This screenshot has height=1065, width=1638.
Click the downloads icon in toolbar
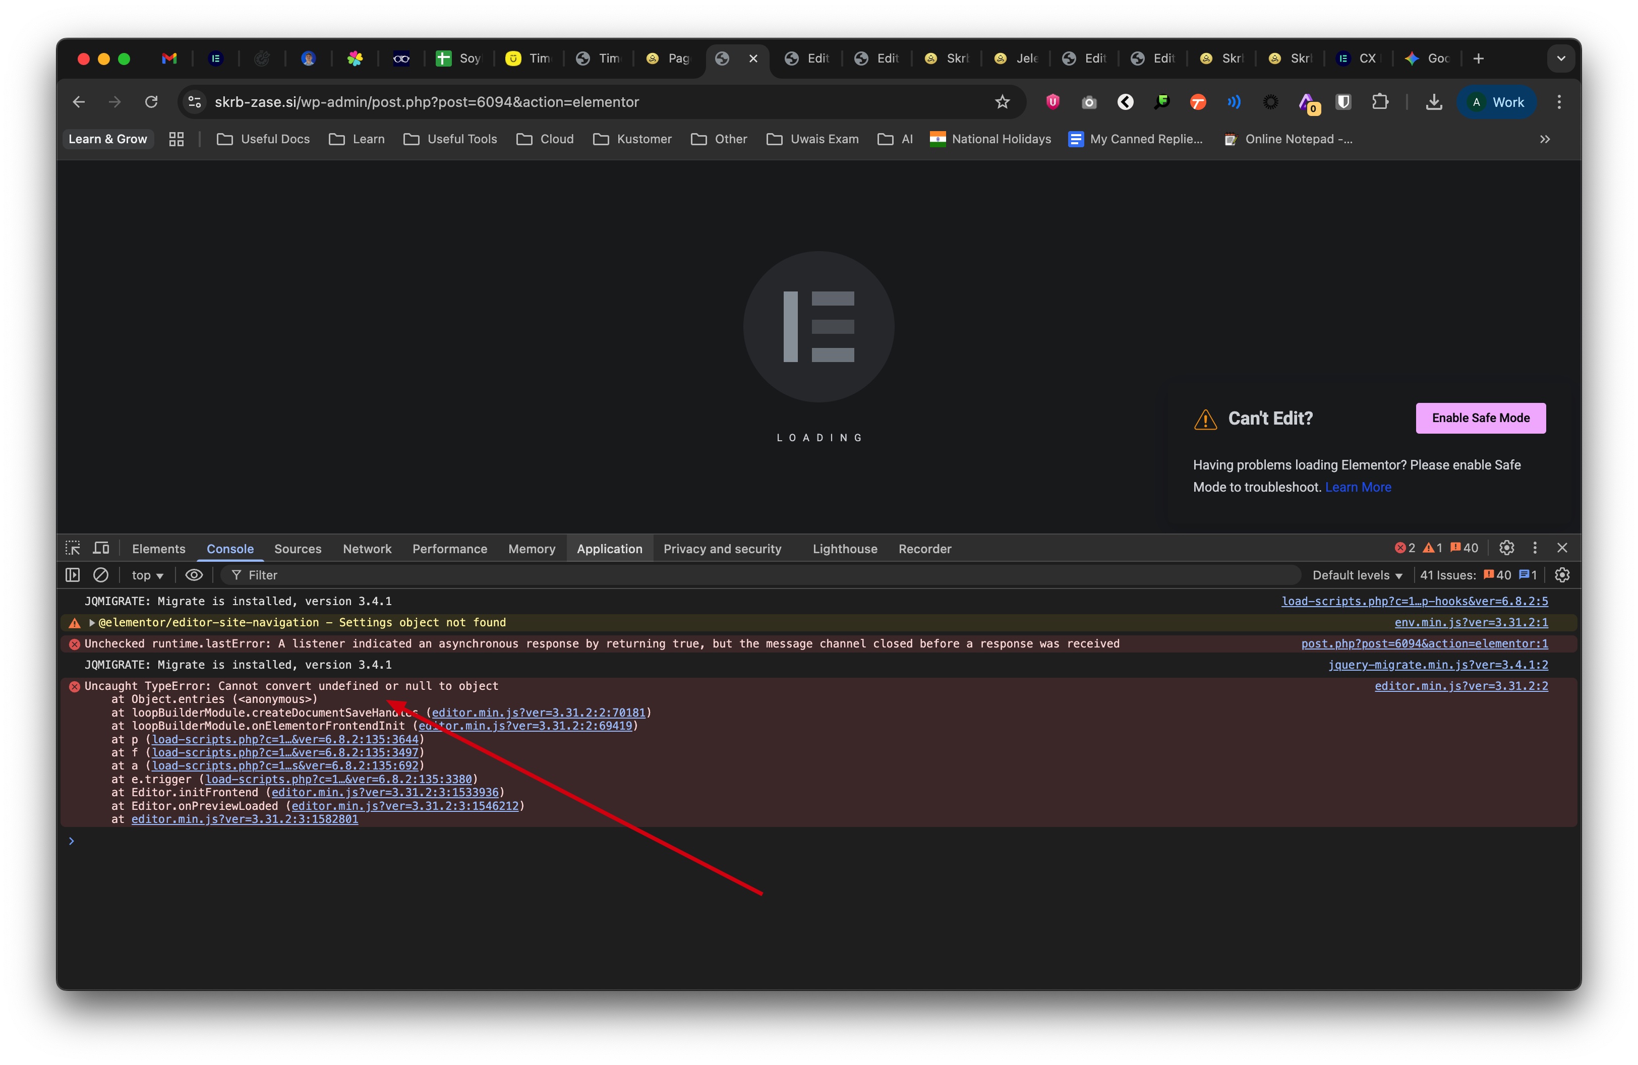click(1434, 102)
